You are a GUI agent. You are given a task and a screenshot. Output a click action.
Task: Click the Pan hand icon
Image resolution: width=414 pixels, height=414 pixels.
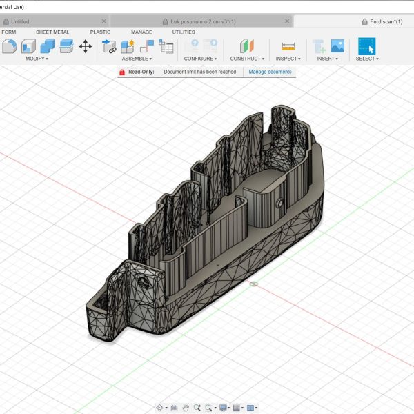pyautogui.click(x=186, y=408)
